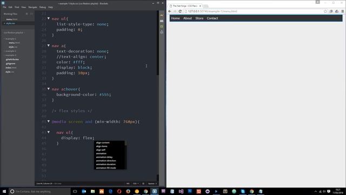The image size is (346, 195).
Task: Click the code hint list scrollbar
Action: point(126,143)
